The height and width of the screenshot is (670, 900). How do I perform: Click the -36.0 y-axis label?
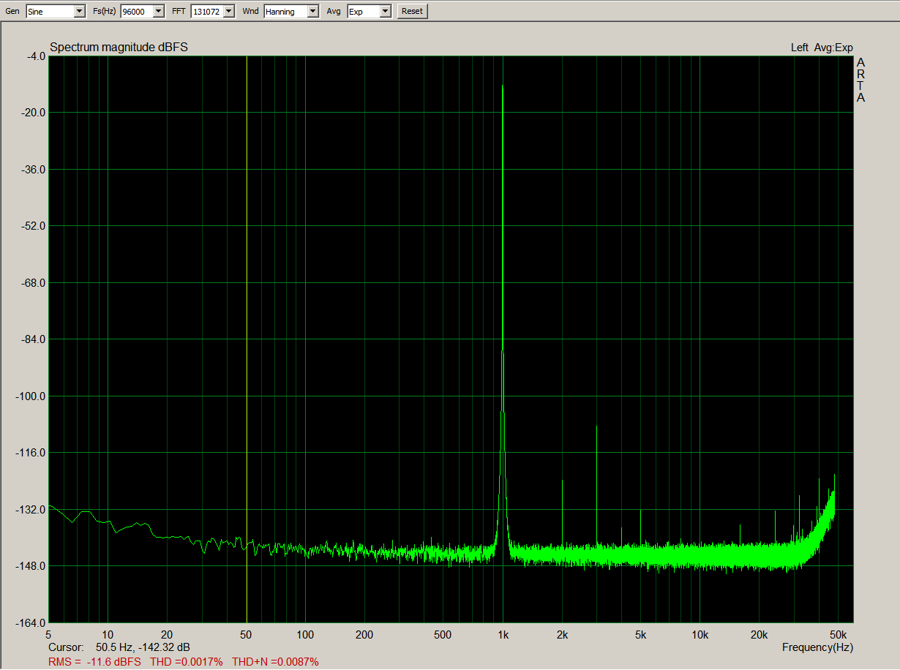pos(34,170)
